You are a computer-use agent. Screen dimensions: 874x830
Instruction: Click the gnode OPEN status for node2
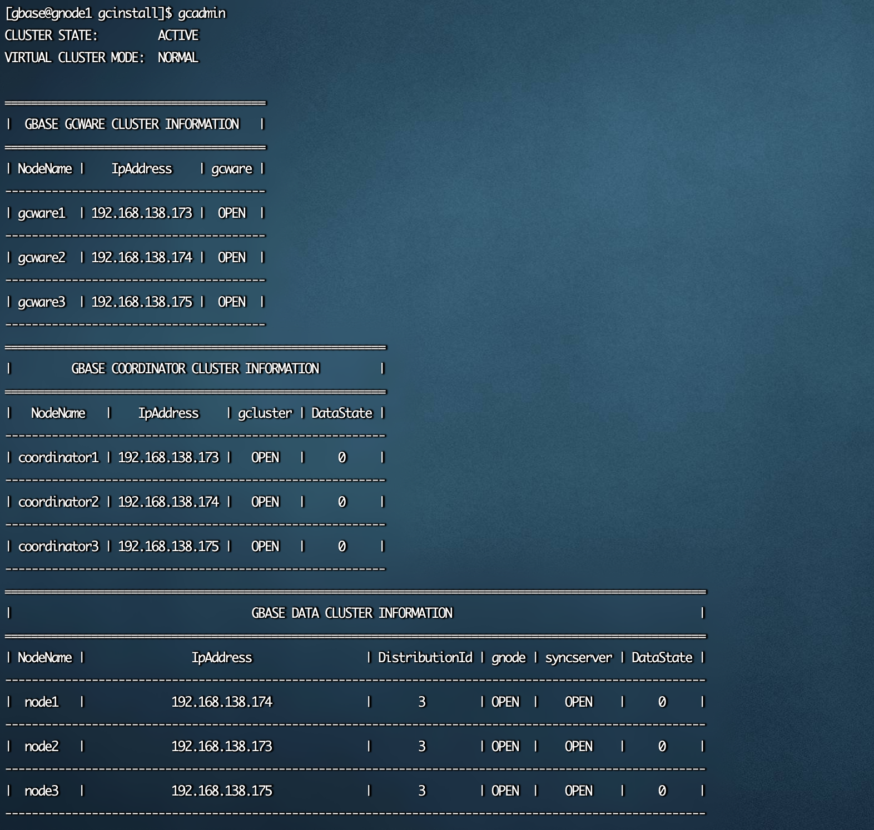pos(505,747)
